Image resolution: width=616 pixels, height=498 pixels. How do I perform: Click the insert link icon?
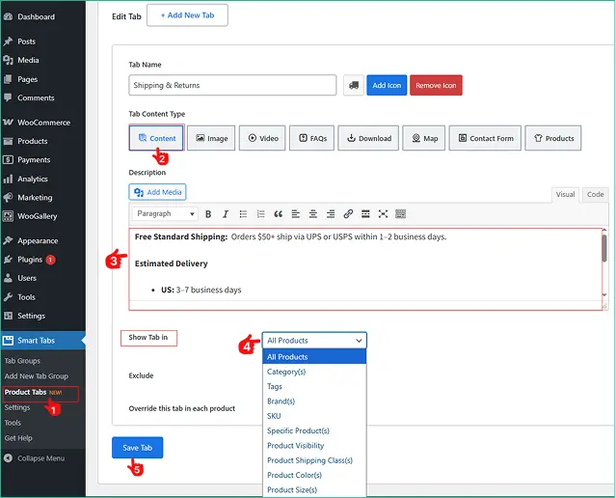(348, 214)
